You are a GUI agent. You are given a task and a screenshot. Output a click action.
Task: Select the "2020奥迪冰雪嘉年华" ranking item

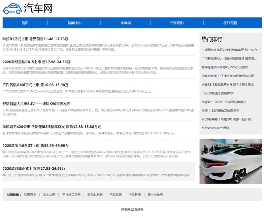tap(218, 93)
